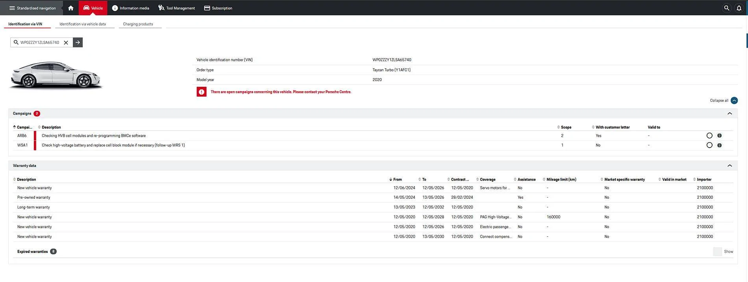748x282 pixels.
Task: Sort warranties by Mileage limit (km)
Action: (559, 179)
